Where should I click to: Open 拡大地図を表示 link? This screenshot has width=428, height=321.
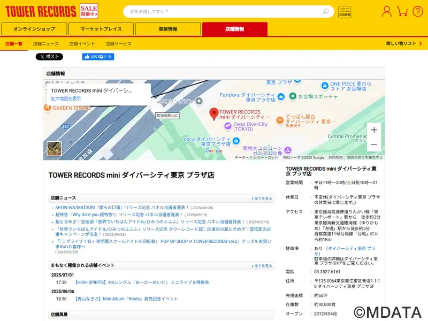[x=66, y=98]
